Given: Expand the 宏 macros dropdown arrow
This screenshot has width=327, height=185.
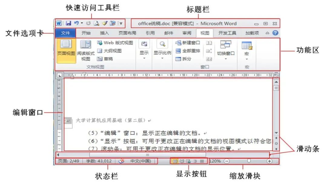Looking at the screenshot, I should pyautogui.click(x=246, y=58).
